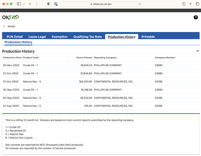Sort by Reporting Company column header
The height and width of the screenshot is (156, 201).
(105, 57)
